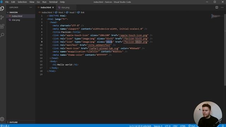Open the Source Control view

pos(2,17)
